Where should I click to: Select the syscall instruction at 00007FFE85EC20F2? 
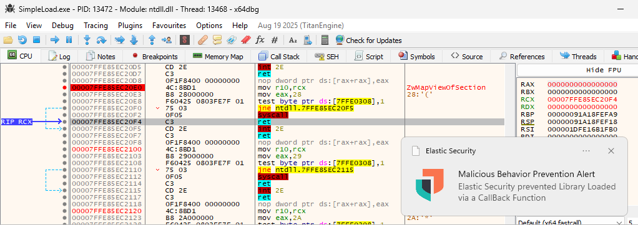273,115
